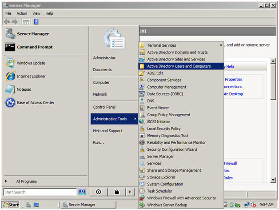Click the search magnifier button
The width and height of the screenshot is (279, 210).
coord(82,192)
